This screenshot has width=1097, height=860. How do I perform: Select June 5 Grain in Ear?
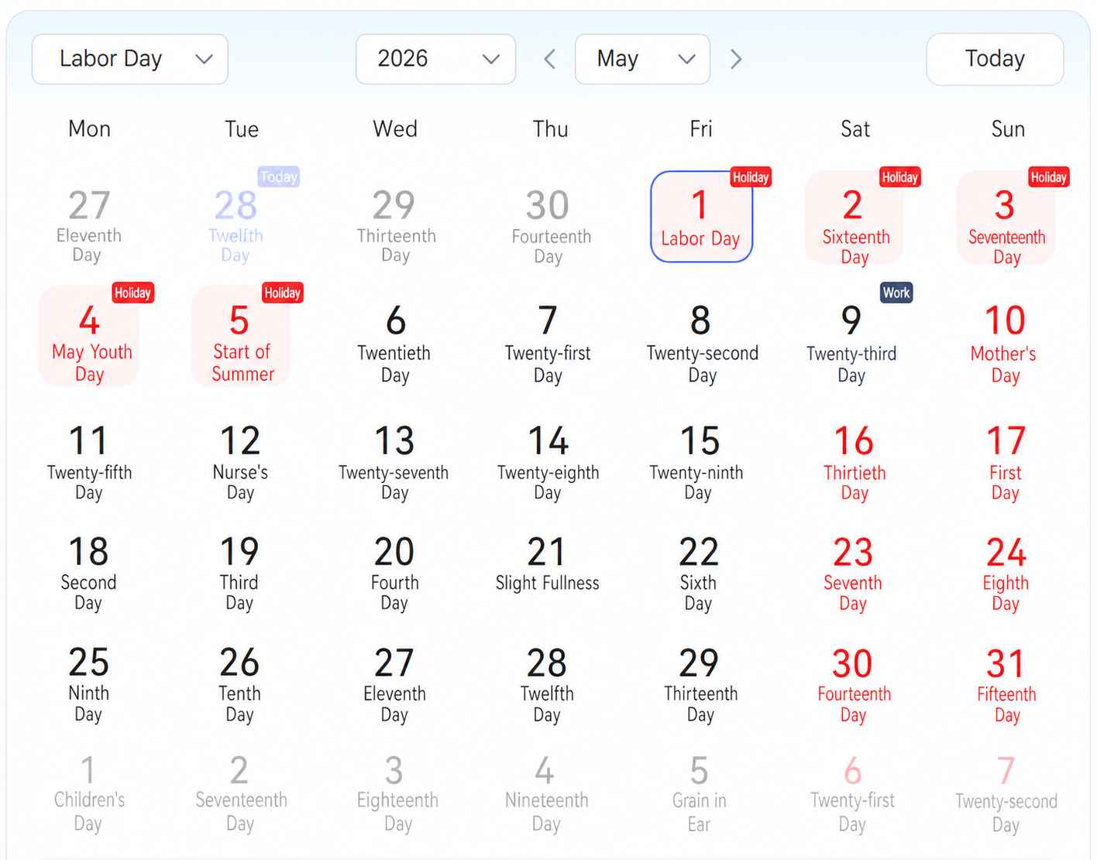tap(699, 793)
